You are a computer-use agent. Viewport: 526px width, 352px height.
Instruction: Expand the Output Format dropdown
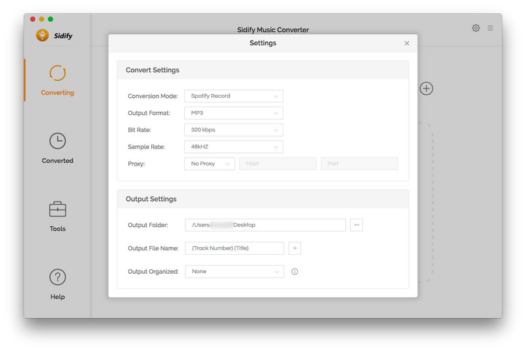tap(233, 113)
